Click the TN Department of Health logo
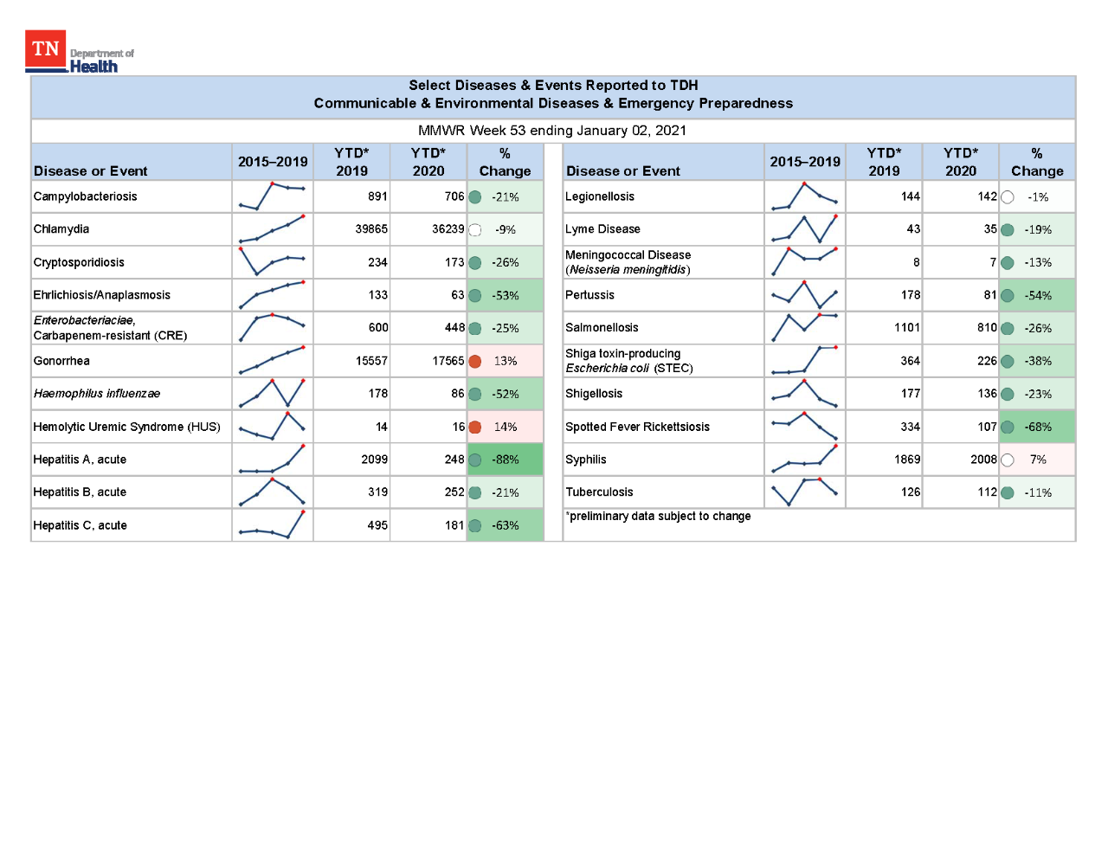Screen dimensions: 1108x855 pos(80,52)
